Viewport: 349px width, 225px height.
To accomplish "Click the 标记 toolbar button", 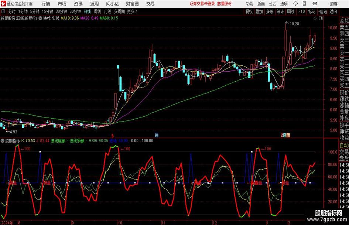I will pos(312,11).
